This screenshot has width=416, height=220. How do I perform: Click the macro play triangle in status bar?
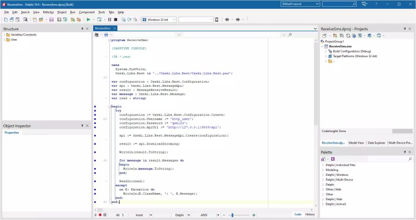click(x=95, y=215)
